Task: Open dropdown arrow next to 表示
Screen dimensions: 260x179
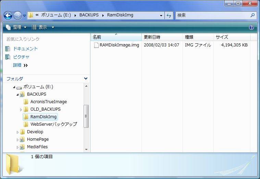Action: tap(53, 27)
